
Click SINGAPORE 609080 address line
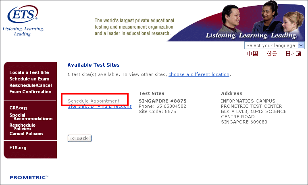coord(244,122)
